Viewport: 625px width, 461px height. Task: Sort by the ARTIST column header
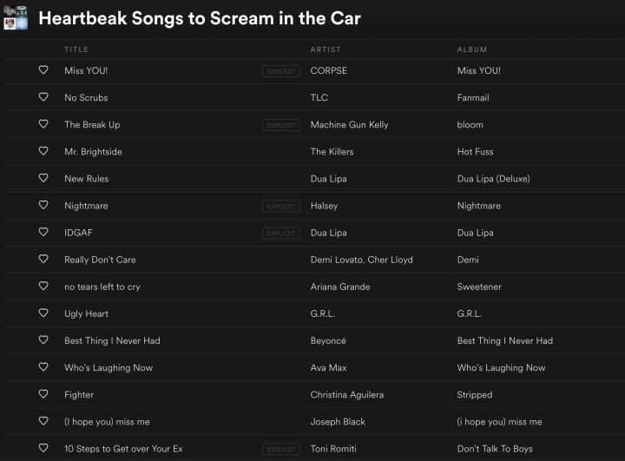326,49
